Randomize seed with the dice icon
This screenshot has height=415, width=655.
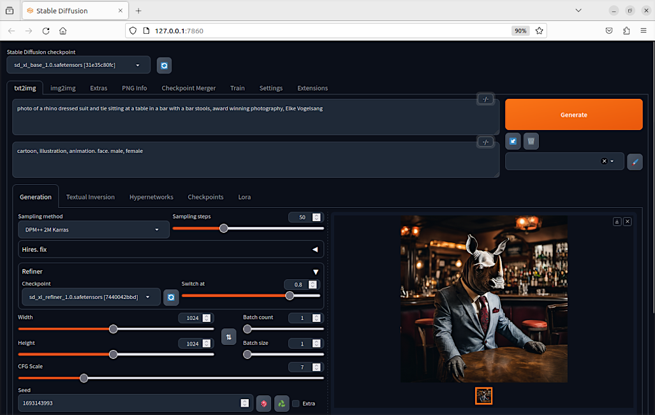(263, 404)
